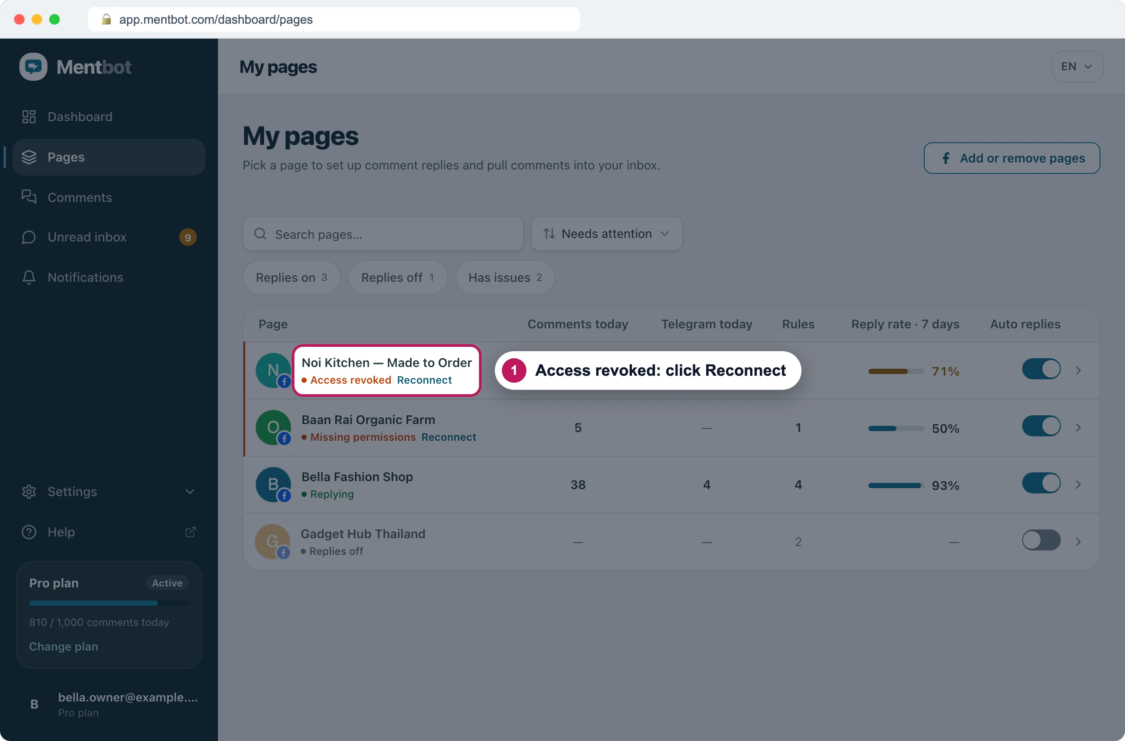The image size is (1125, 741).
Task: Click the Settings gear icon
Action: click(x=29, y=492)
